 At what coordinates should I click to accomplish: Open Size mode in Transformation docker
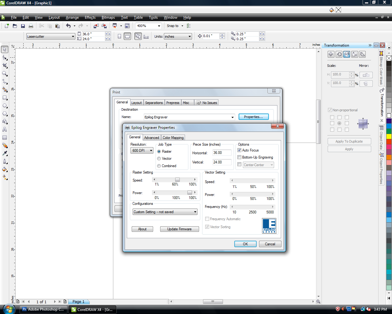coord(355,54)
